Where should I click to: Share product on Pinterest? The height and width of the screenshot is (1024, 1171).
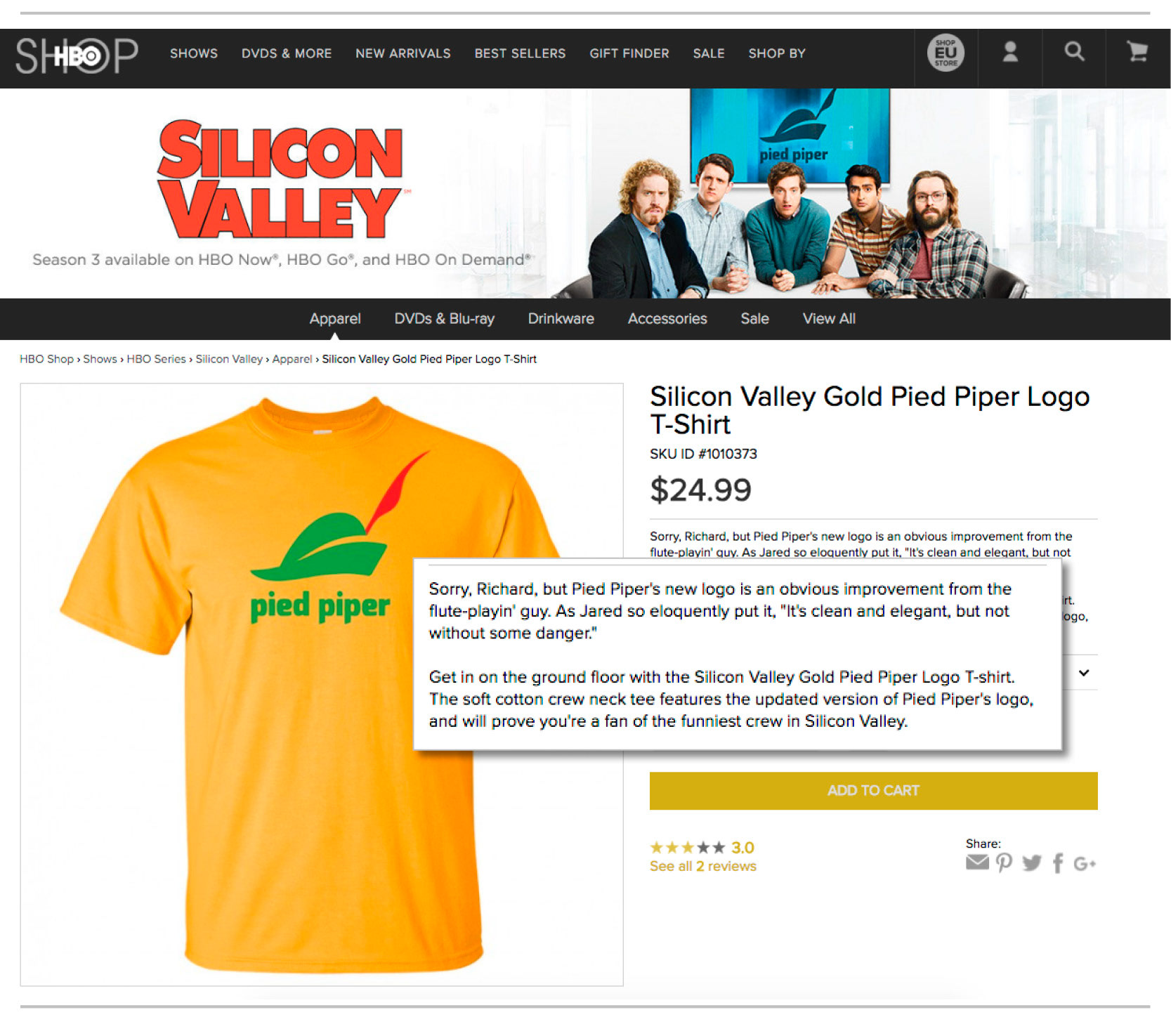tap(1005, 862)
